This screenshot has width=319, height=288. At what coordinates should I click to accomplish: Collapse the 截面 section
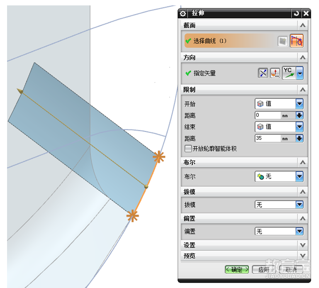pos(303,25)
